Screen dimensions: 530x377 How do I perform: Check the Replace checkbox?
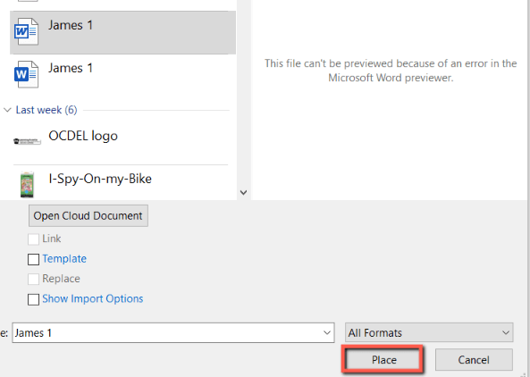[x=33, y=280]
